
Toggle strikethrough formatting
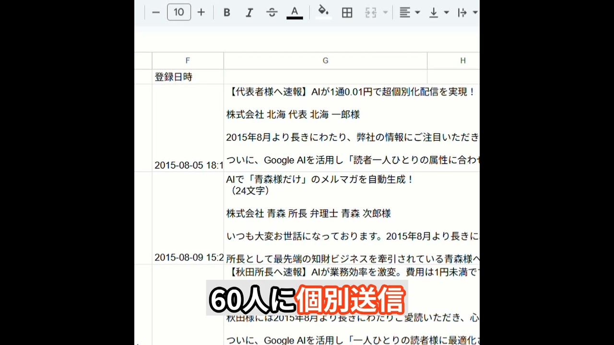[x=272, y=13]
